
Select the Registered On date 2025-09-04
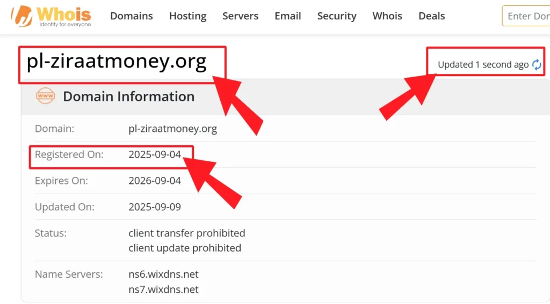click(155, 155)
